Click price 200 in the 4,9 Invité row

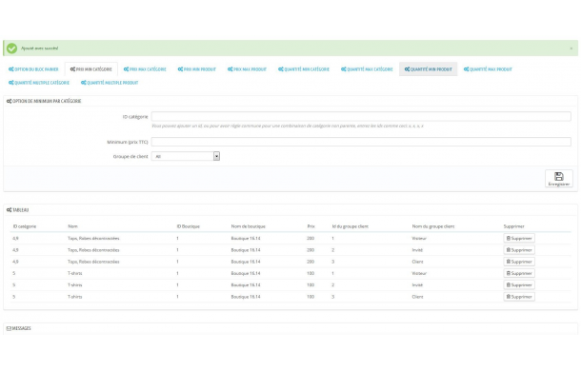click(311, 250)
